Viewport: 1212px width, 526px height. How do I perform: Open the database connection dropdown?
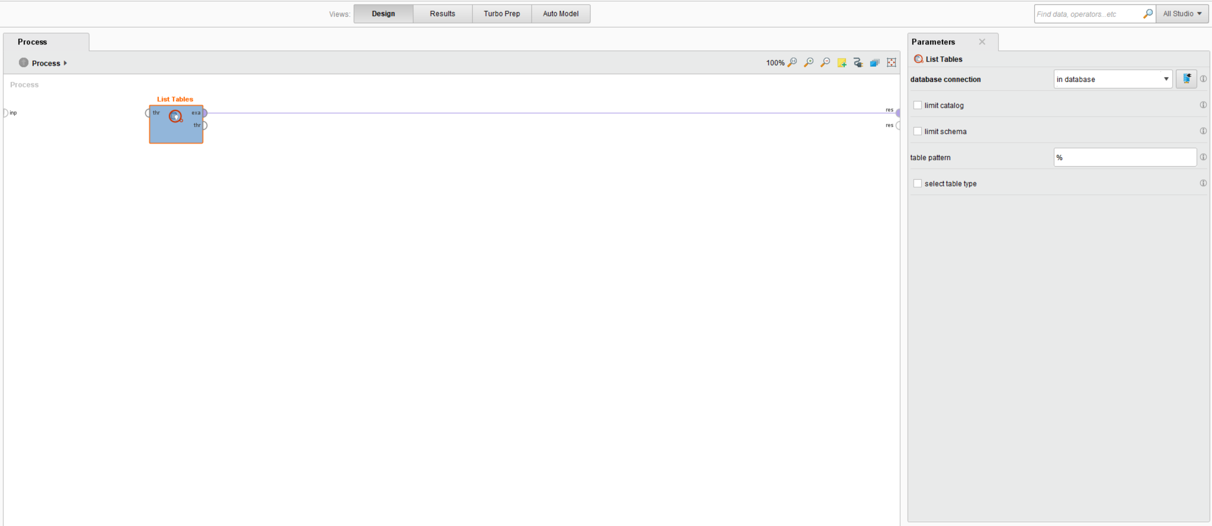coord(1113,79)
